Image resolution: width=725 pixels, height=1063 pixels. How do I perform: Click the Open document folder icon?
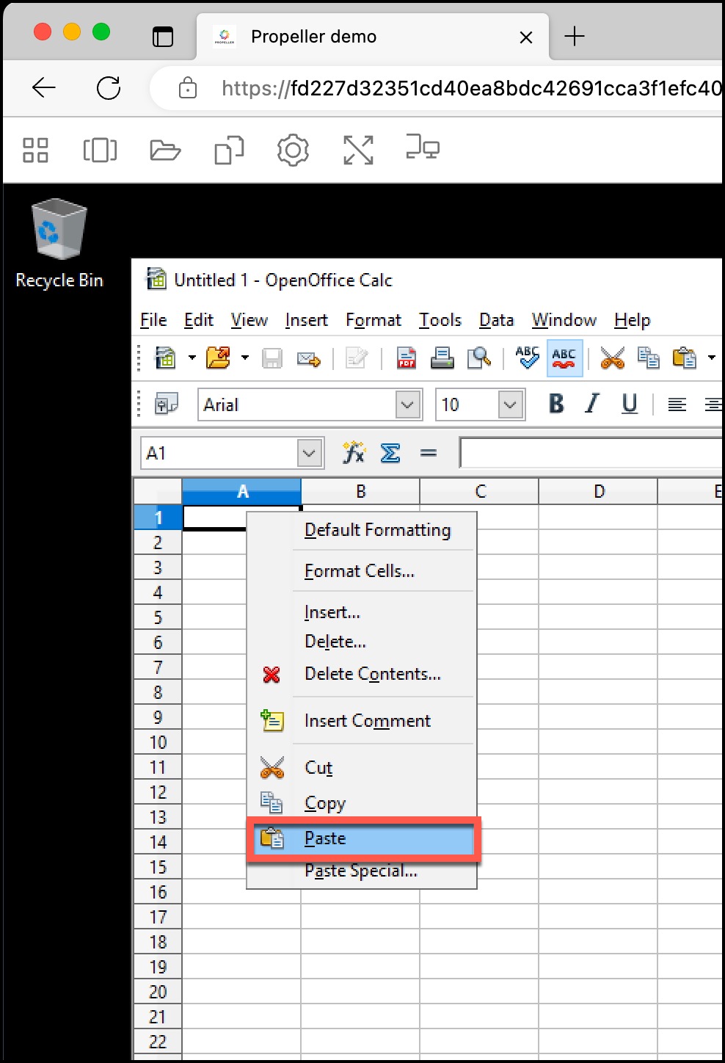218,358
